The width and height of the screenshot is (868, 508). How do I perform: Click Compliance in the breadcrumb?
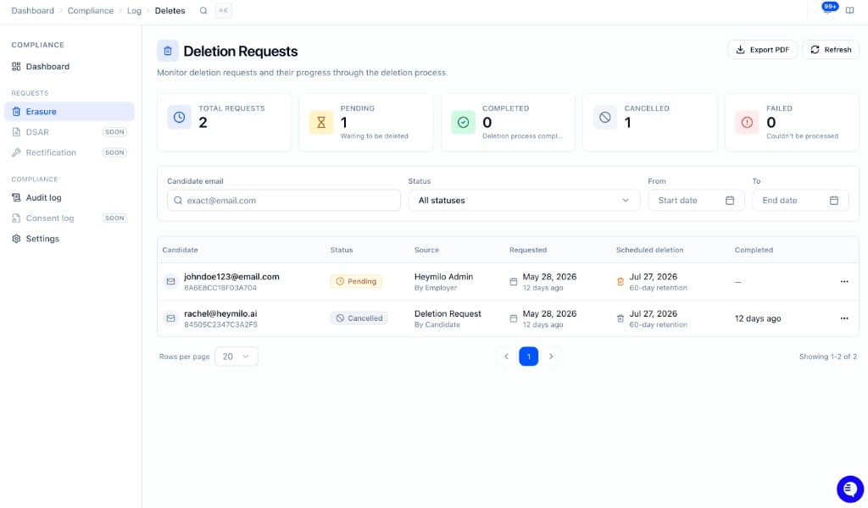(x=90, y=10)
